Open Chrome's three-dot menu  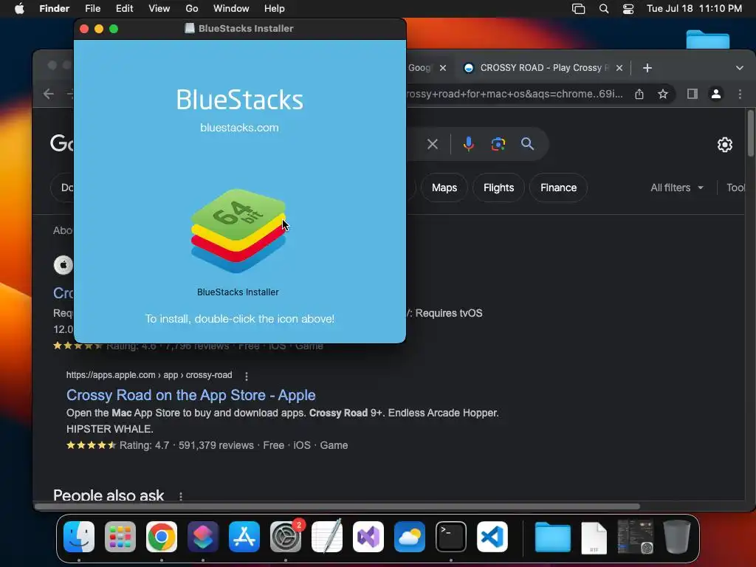click(x=740, y=94)
